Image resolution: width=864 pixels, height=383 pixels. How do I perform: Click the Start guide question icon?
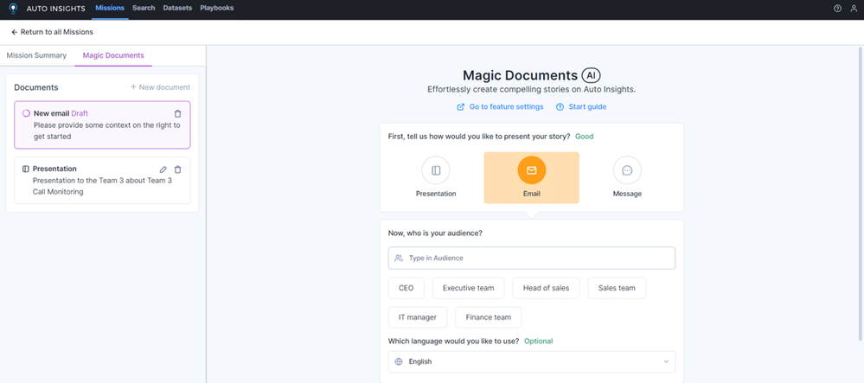(560, 107)
